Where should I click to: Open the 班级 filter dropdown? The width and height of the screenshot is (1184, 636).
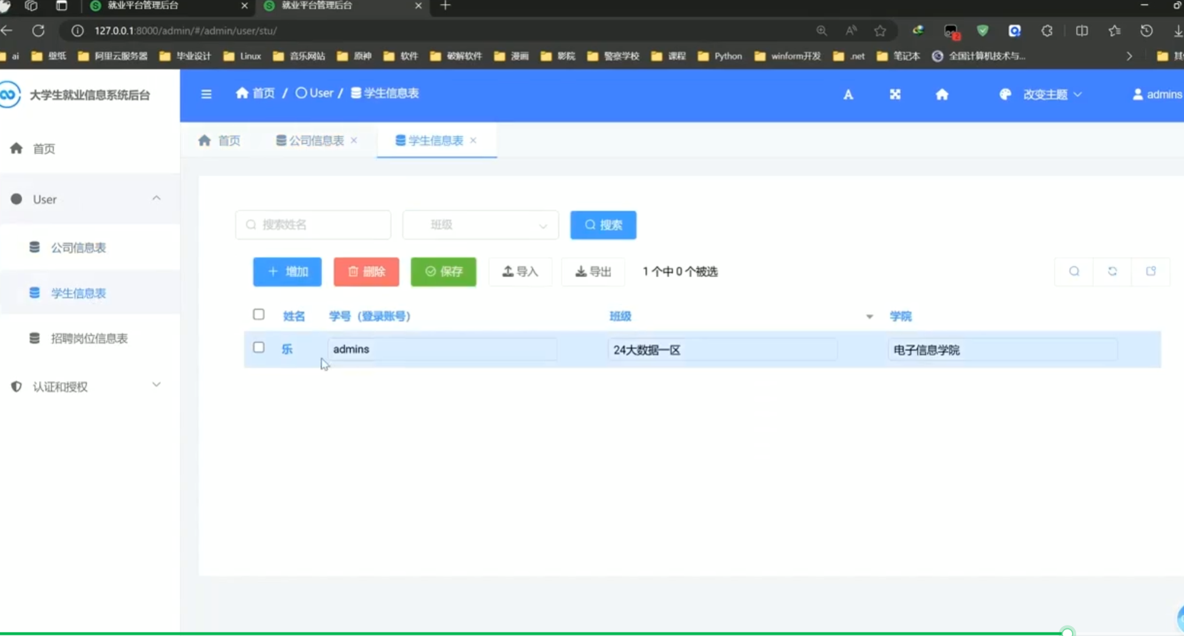480,225
